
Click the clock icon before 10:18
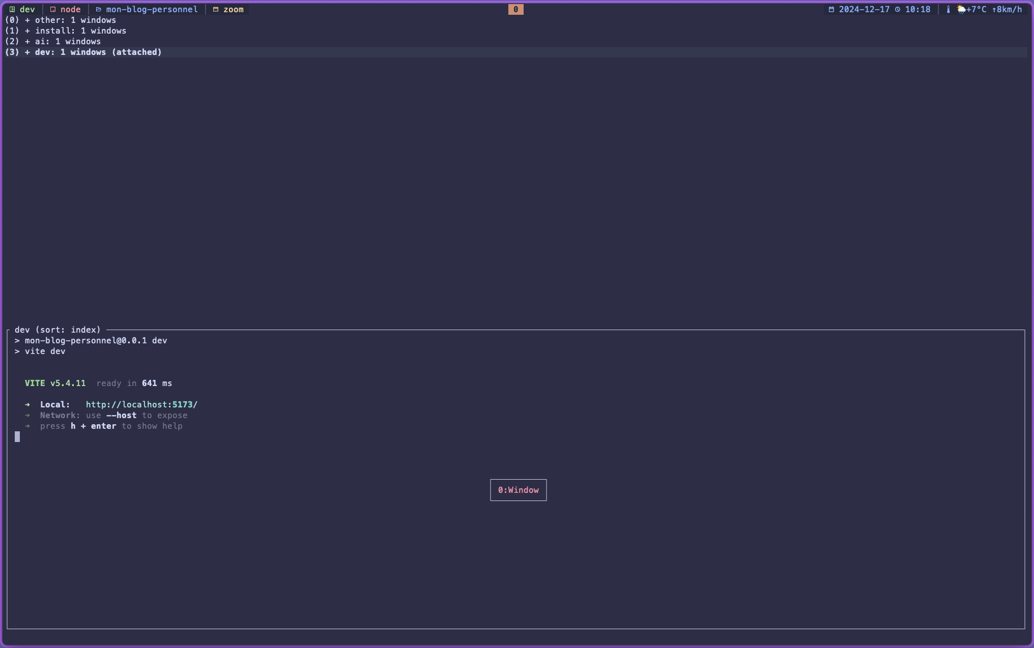point(898,9)
